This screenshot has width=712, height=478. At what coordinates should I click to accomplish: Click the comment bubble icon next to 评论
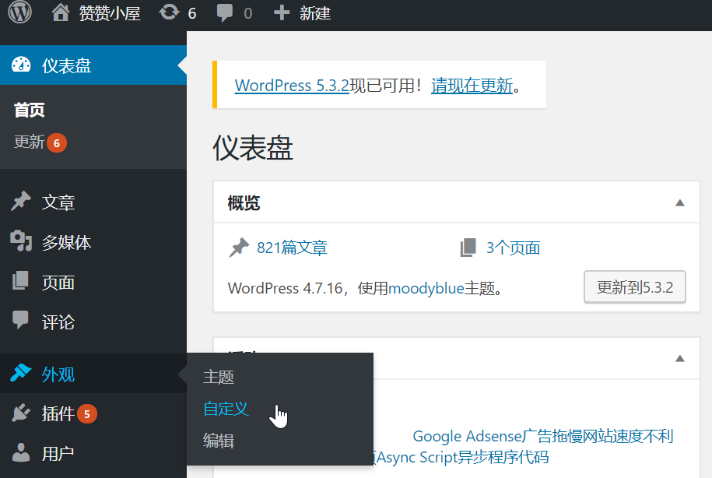click(x=20, y=320)
